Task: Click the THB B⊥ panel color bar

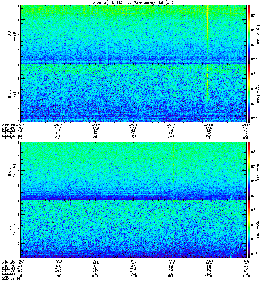Action: click(x=249, y=34)
